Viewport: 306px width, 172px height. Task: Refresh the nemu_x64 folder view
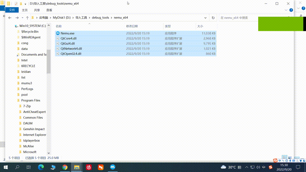point(213,18)
